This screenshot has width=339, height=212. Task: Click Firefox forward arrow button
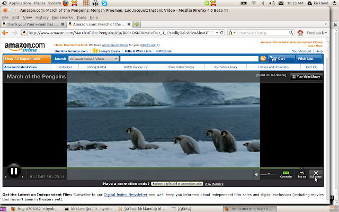pos(14,33)
